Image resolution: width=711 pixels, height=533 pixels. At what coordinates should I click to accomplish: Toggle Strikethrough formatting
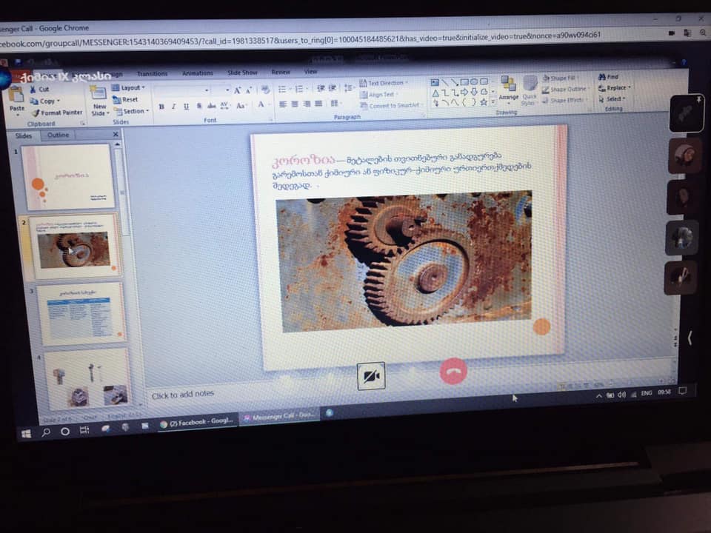click(x=211, y=106)
